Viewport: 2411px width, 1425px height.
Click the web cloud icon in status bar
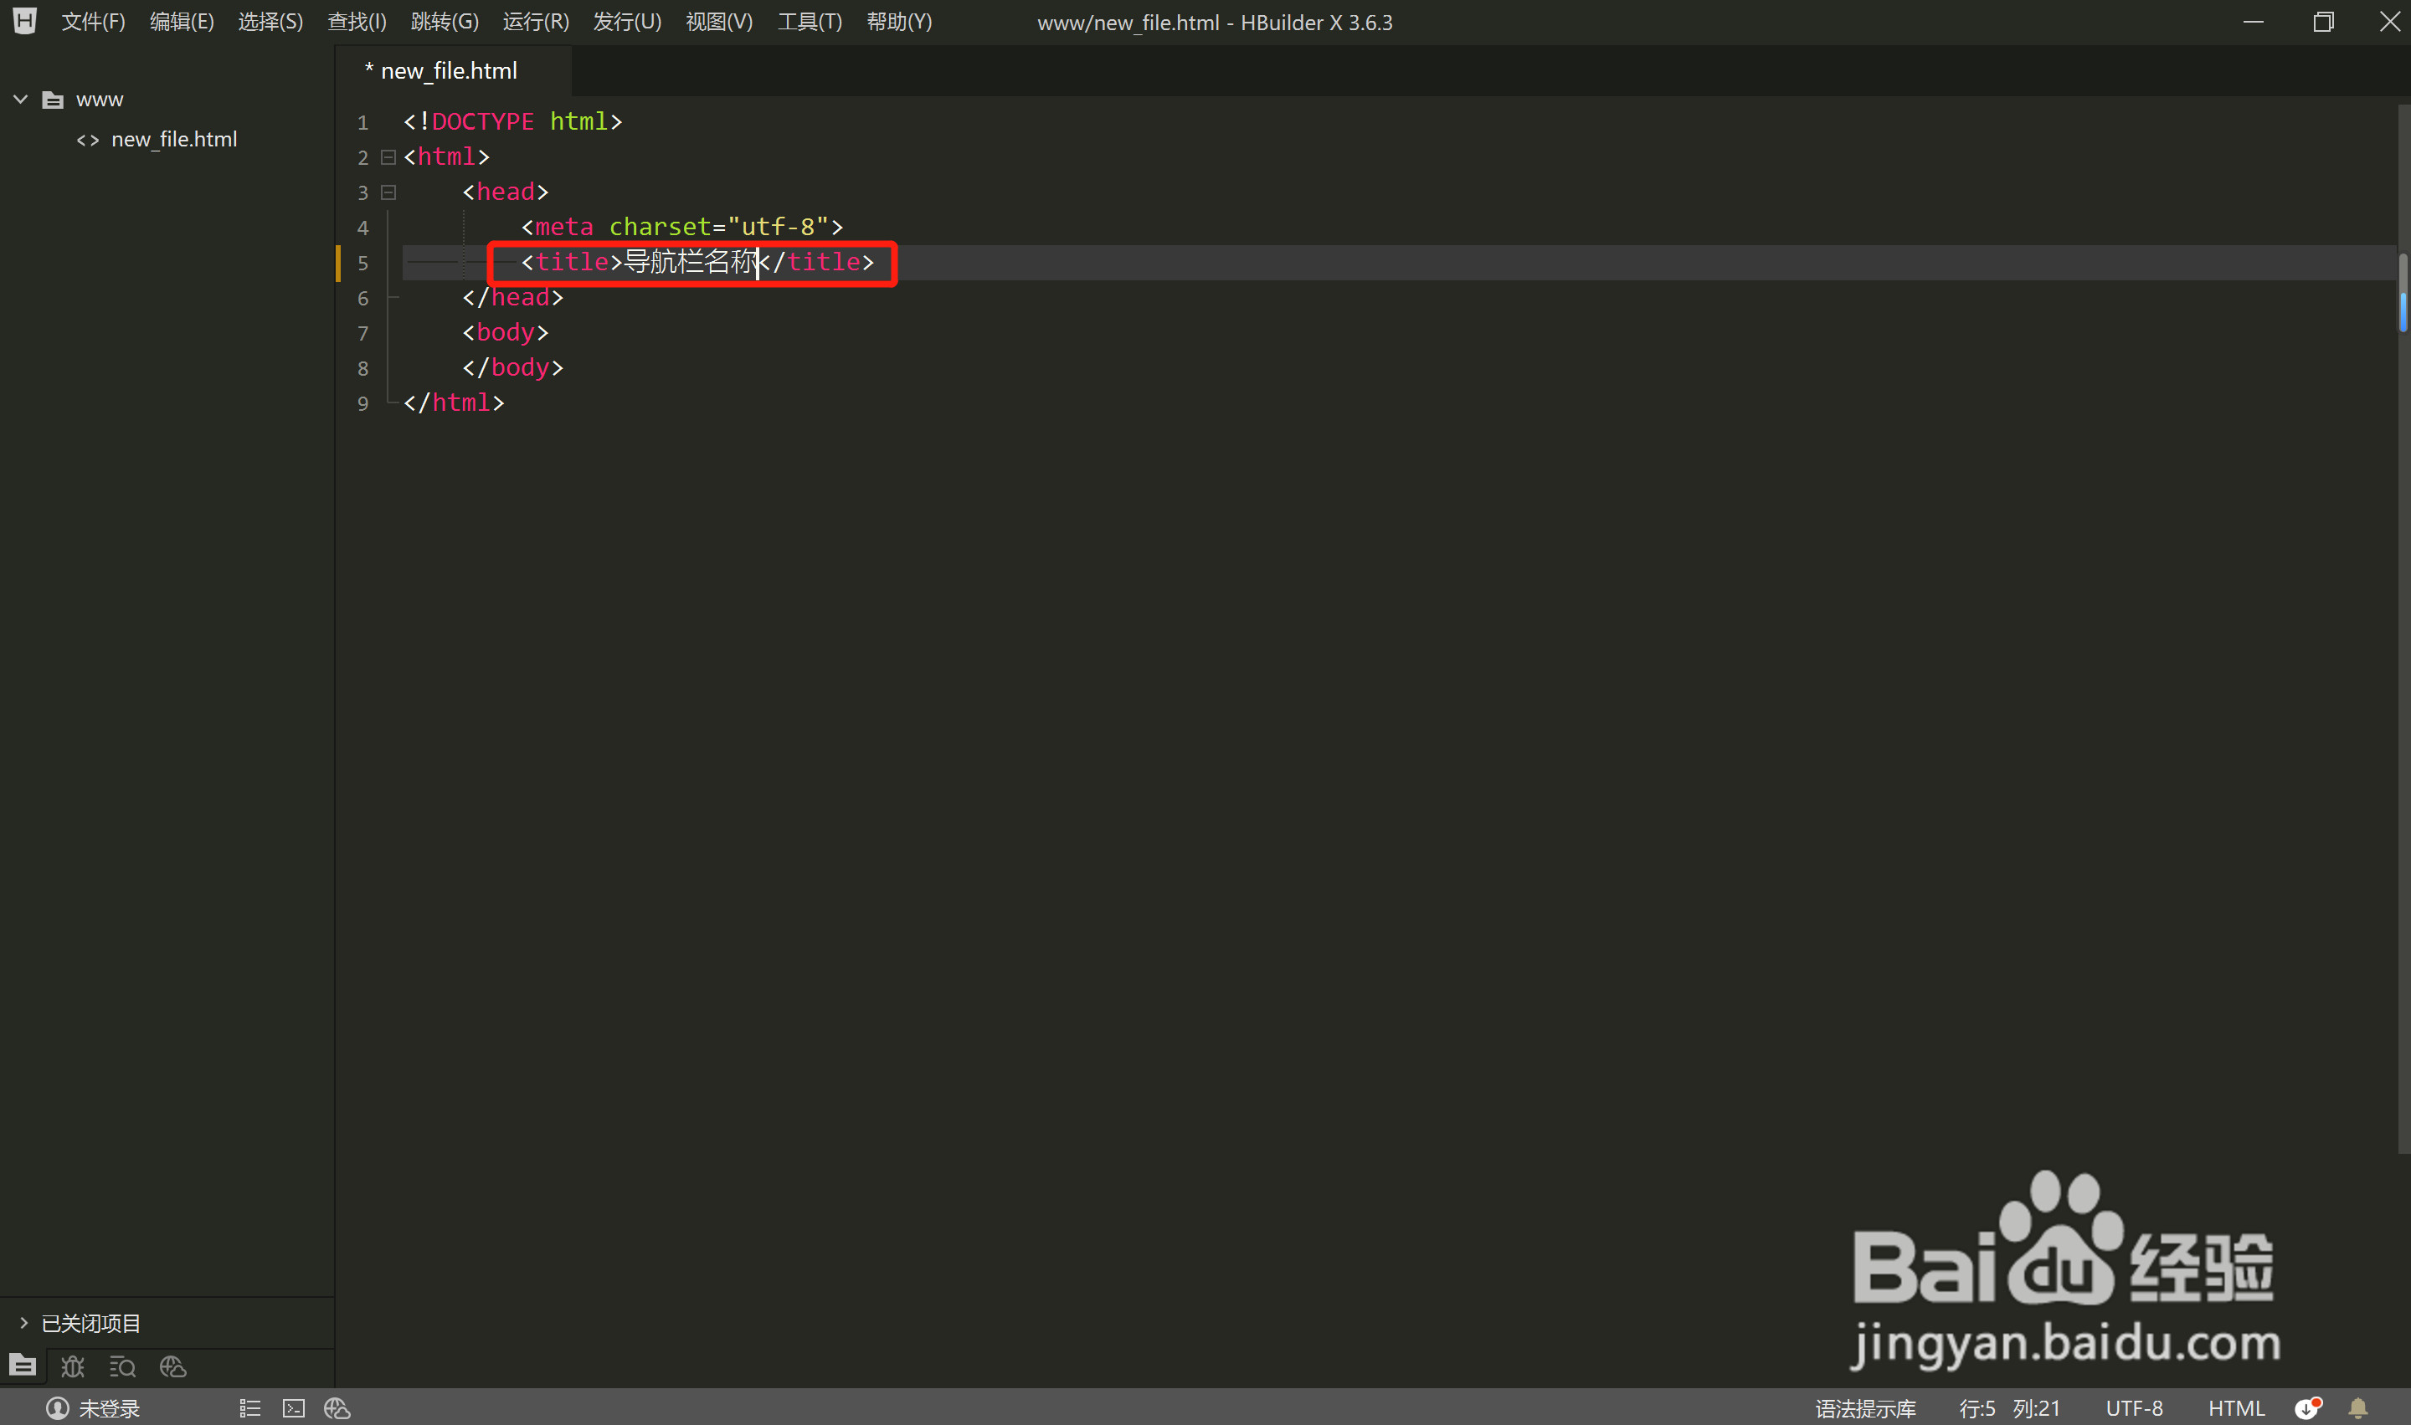pos(337,1407)
